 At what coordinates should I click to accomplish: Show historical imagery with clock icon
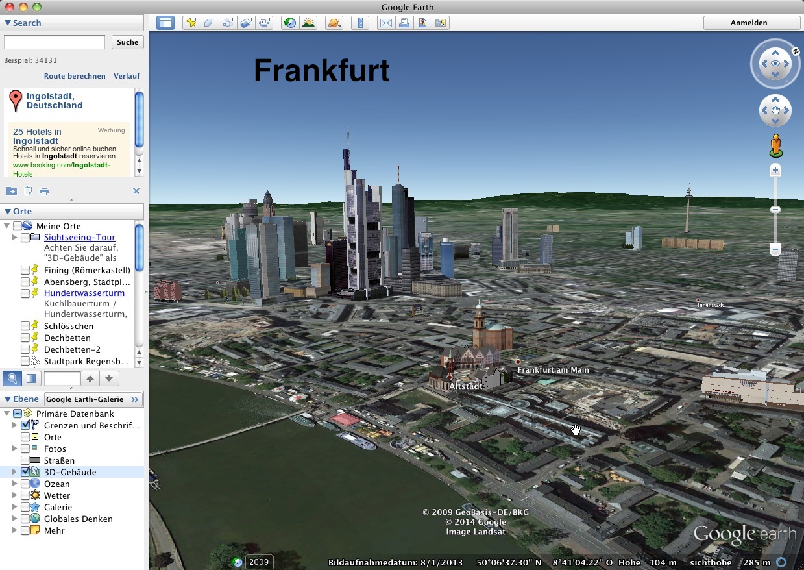[290, 23]
